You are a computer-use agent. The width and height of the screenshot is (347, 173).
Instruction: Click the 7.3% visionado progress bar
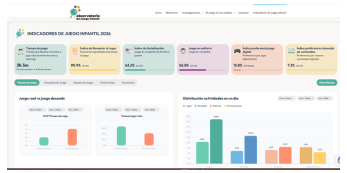tap(311, 70)
